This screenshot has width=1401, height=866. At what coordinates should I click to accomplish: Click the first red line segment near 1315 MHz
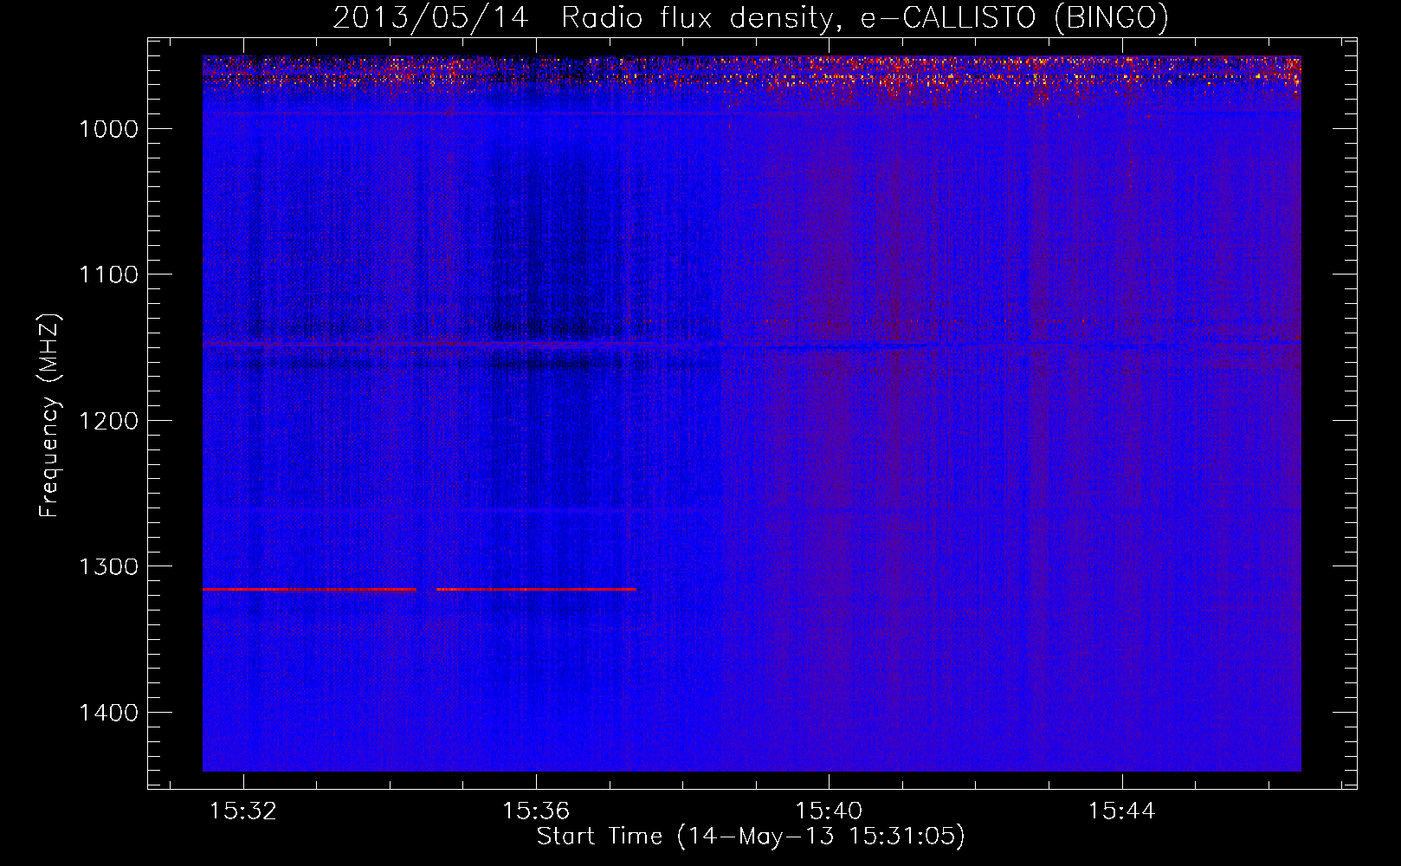point(310,589)
